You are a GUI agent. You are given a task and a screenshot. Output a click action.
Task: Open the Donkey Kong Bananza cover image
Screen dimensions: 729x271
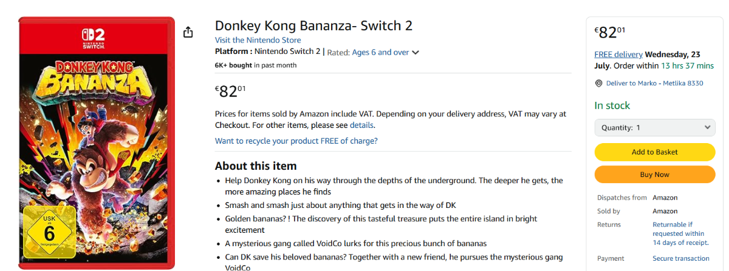(x=97, y=143)
